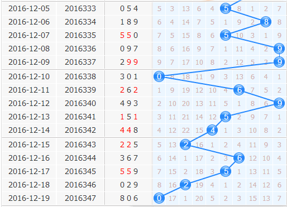The height and width of the screenshot is (207, 287).
Task: Select blue ball 6 in row 2016344
Action: point(239,158)
